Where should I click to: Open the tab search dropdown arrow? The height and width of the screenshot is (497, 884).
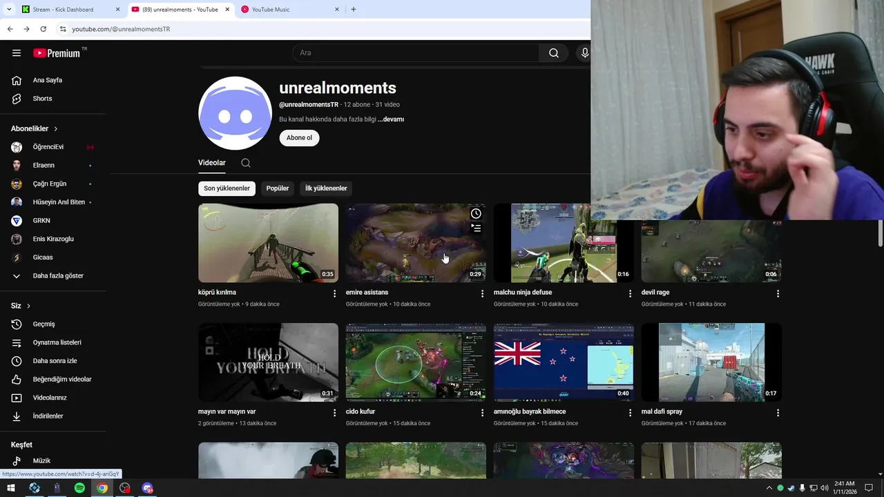9,9
